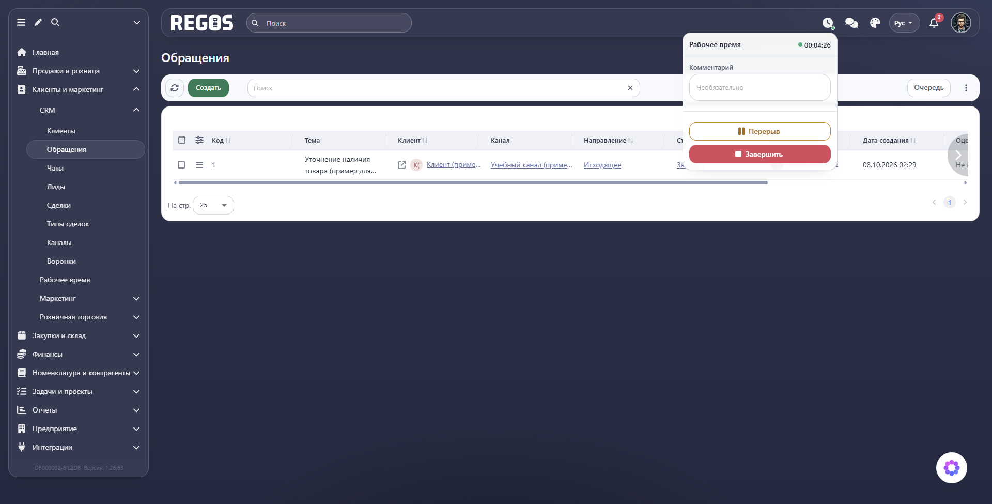Open the three-dot more options menu
This screenshot has height=504, width=992.
(966, 88)
